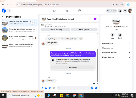Open the three-dot options on Casie chat
The image size is (136, 98).
coord(32,23)
